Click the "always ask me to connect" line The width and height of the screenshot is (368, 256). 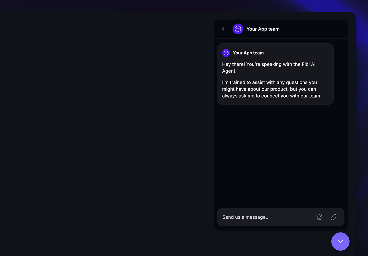click(271, 96)
